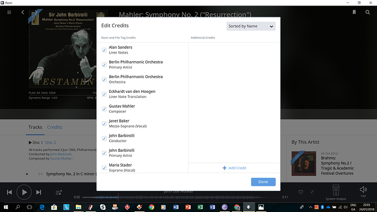This screenshot has height=212, width=377.
Task: Open Visio from the taskbar
Action: coord(212,207)
